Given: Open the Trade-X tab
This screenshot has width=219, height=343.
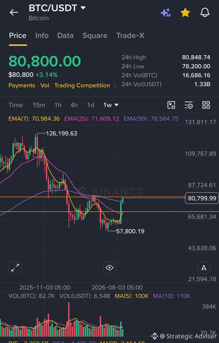Looking at the screenshot, I should (x=130, y=35).
